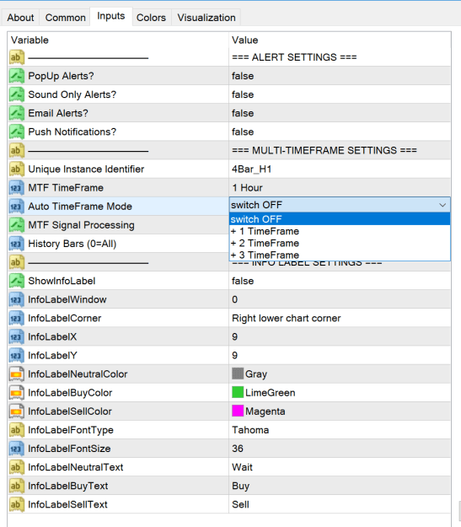Switch to the Colors tab

click(x=151, y=18)
